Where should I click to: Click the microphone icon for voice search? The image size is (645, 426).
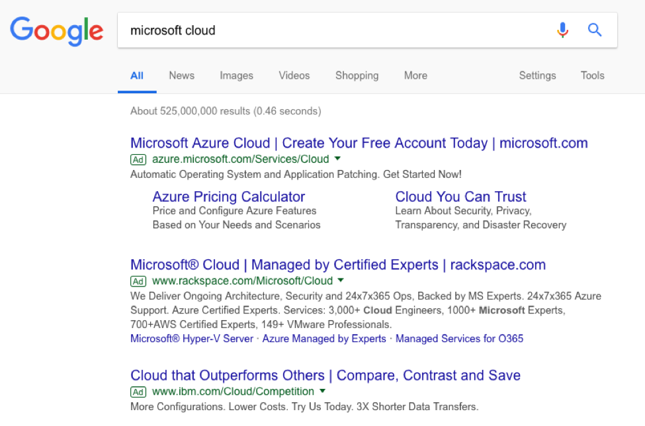562,30
